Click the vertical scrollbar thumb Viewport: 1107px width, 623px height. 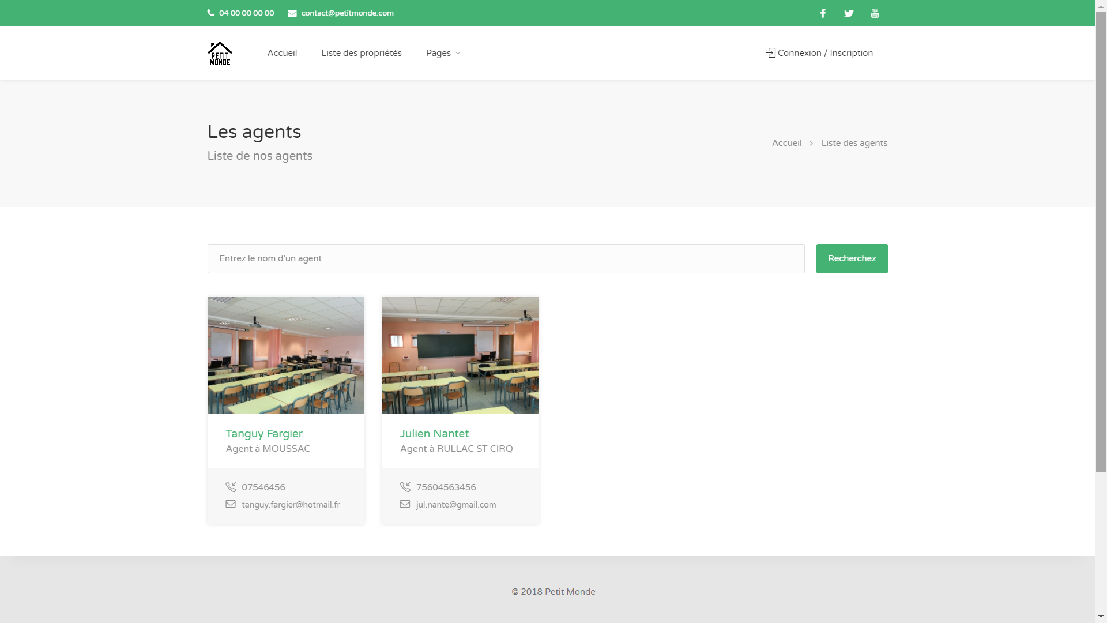coord(1101,242)
